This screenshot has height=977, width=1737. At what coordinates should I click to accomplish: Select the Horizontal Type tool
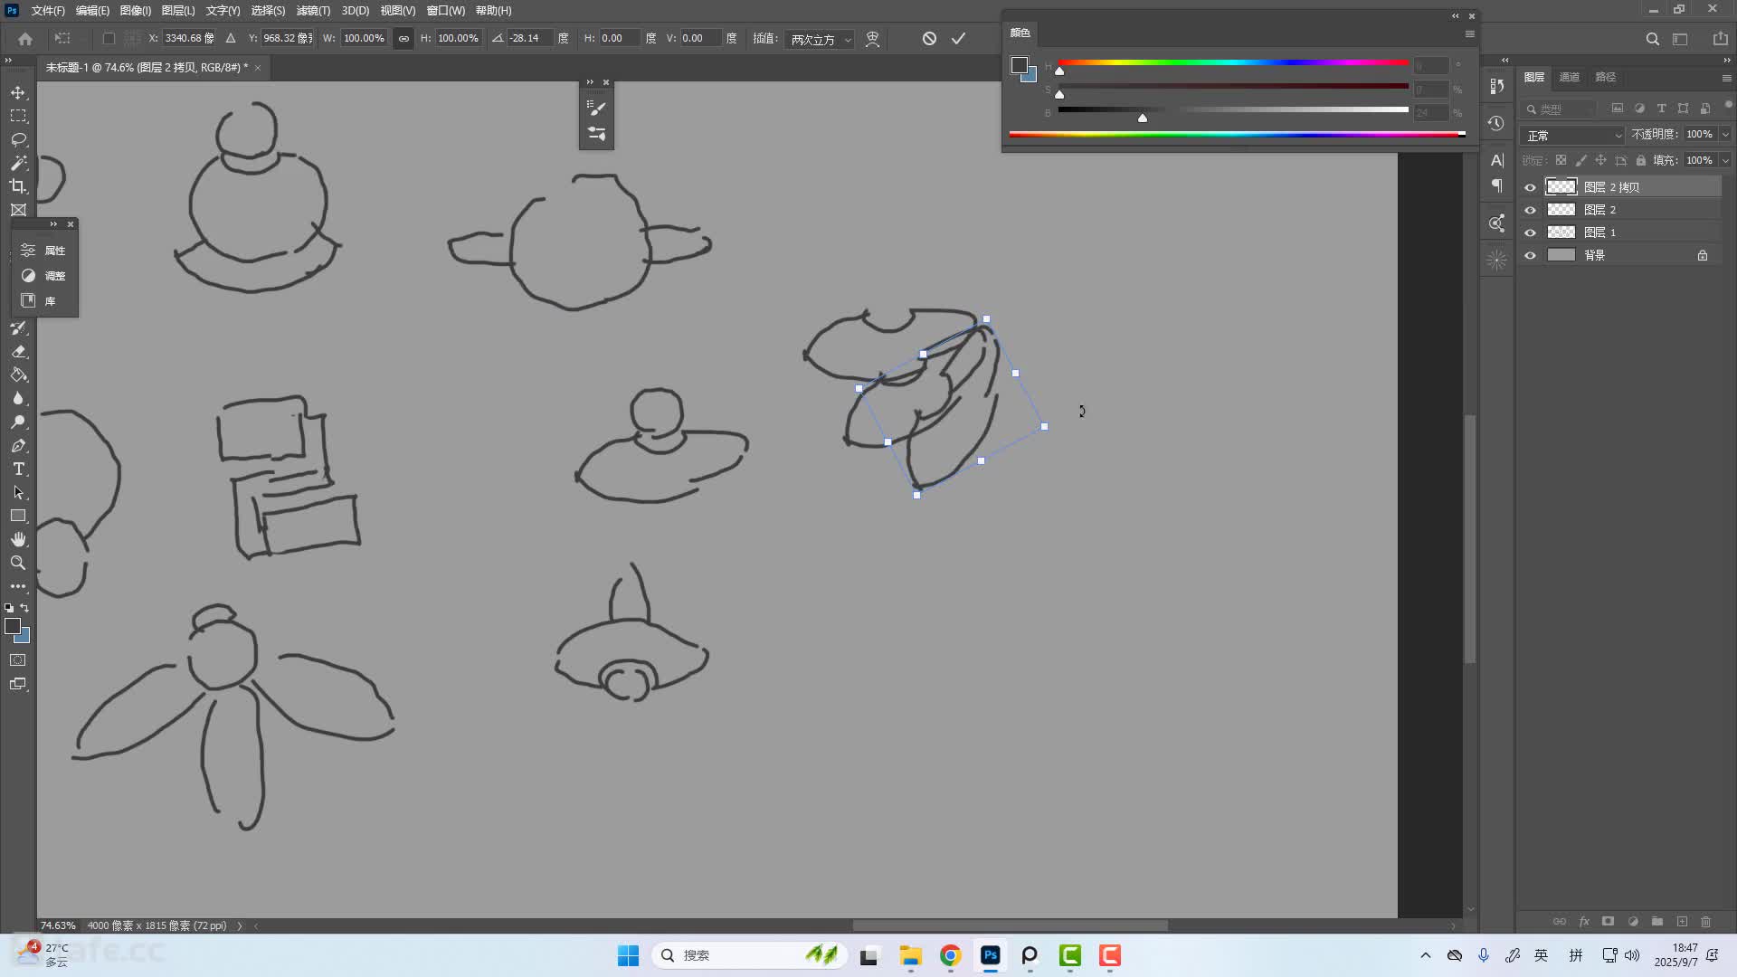pos(18,470)
